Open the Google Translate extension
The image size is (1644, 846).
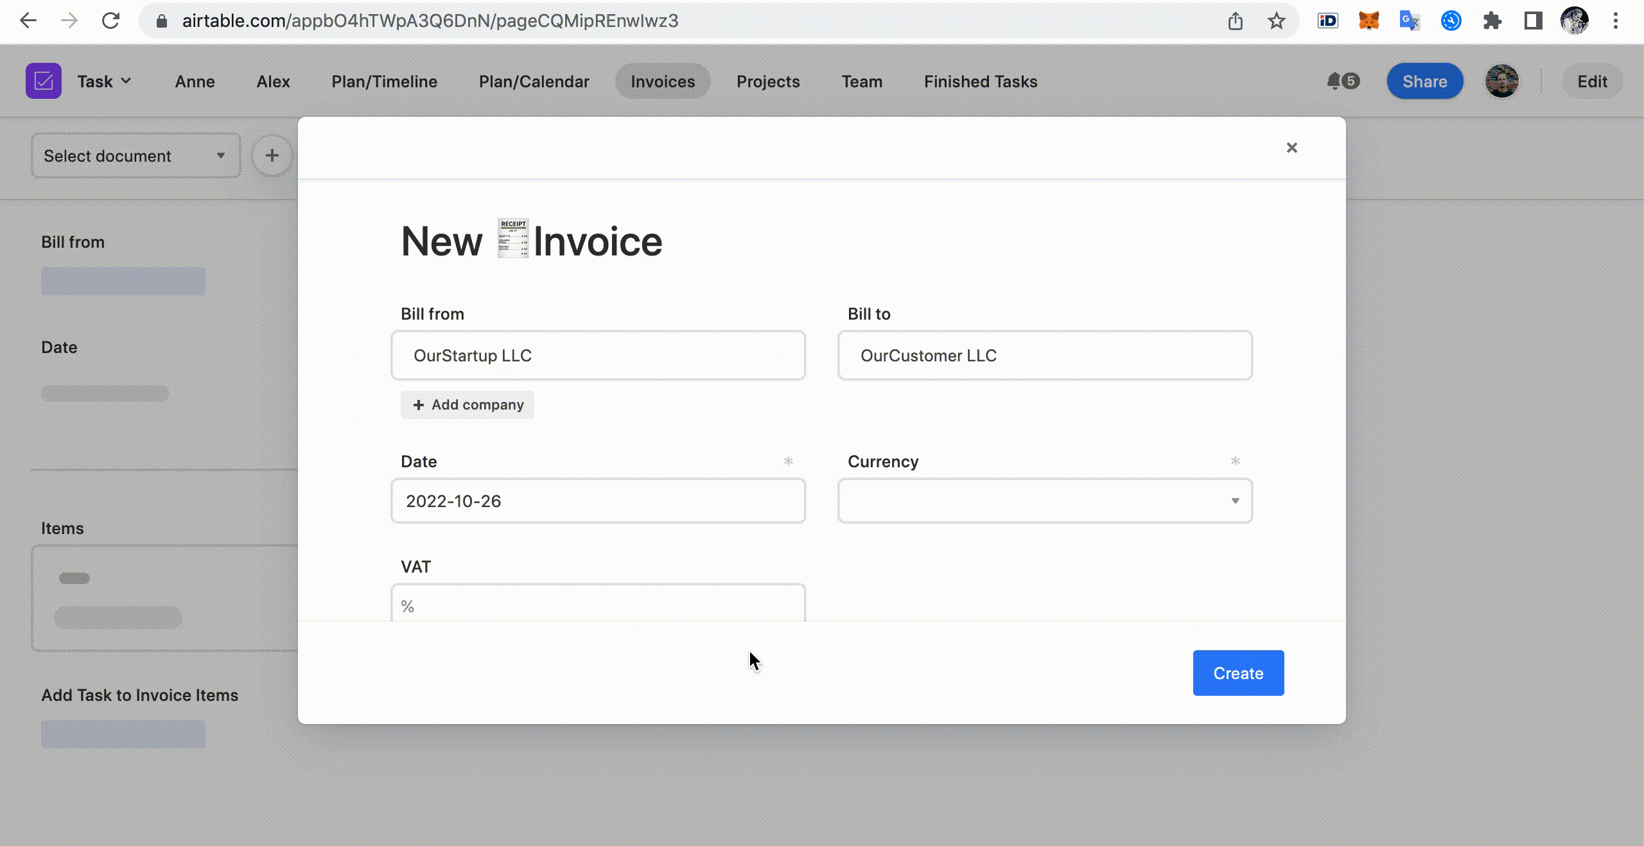pos(1410,21)
